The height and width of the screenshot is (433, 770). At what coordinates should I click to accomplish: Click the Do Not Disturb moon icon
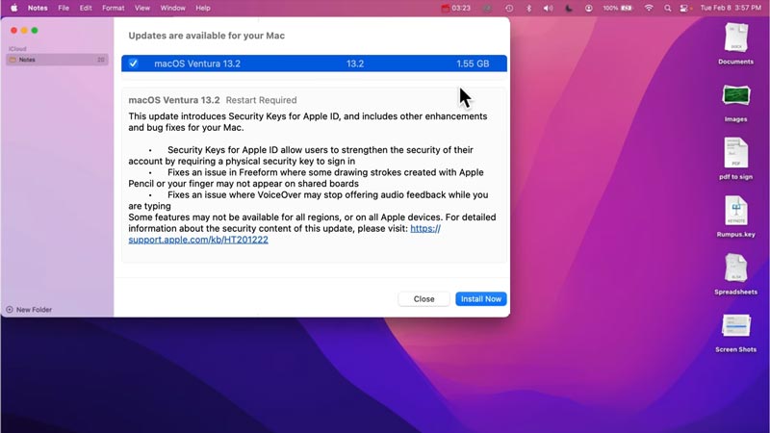(x=569, y=8)
